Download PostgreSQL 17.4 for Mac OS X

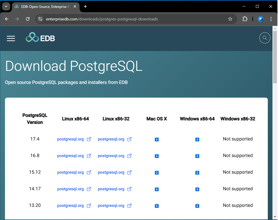[x=157, y=139]
